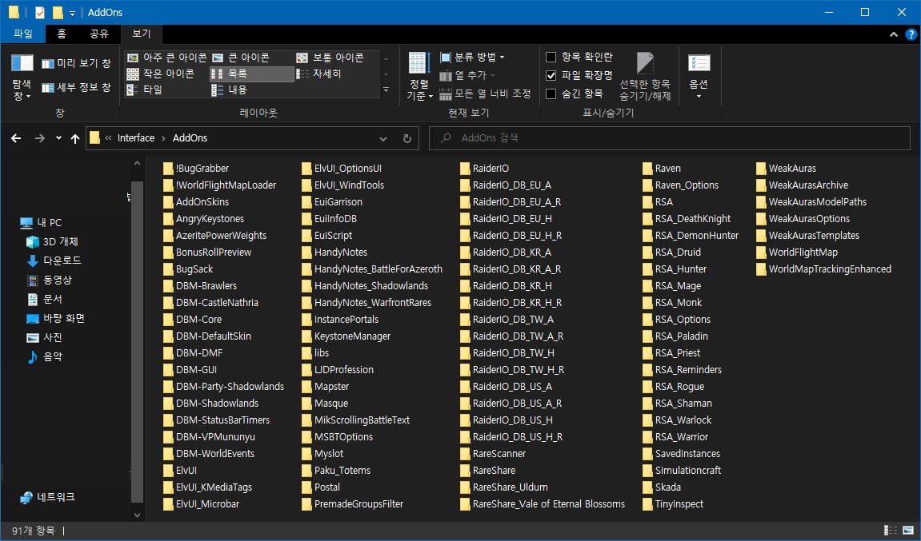The width and height of the screenshot is (921, 541).
Task: Choose medium icons (보통 아이콘) layout
Action: 330,58
